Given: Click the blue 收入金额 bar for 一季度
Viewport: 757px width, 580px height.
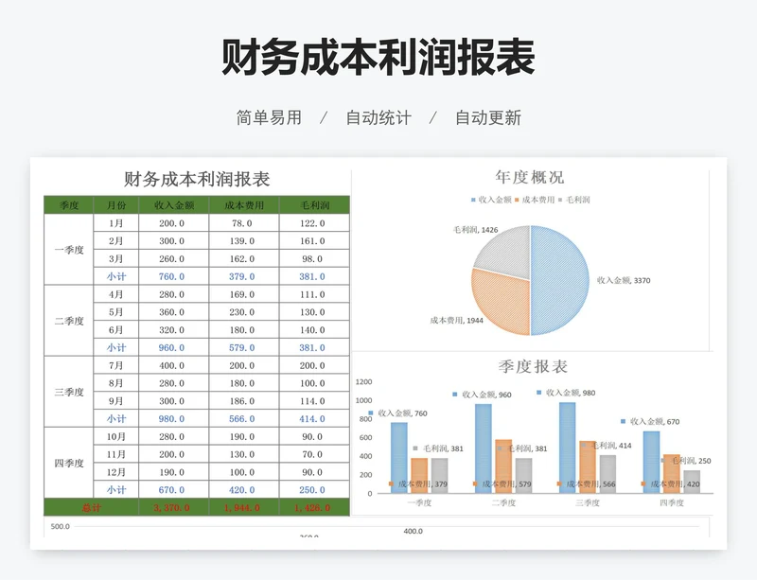Looking at the screenshot, I should [398, 458].
